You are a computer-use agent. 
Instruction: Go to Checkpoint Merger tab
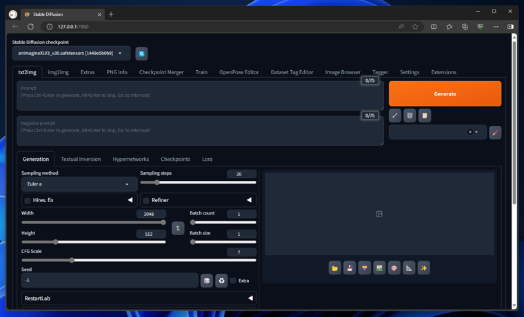click(161, 72)
